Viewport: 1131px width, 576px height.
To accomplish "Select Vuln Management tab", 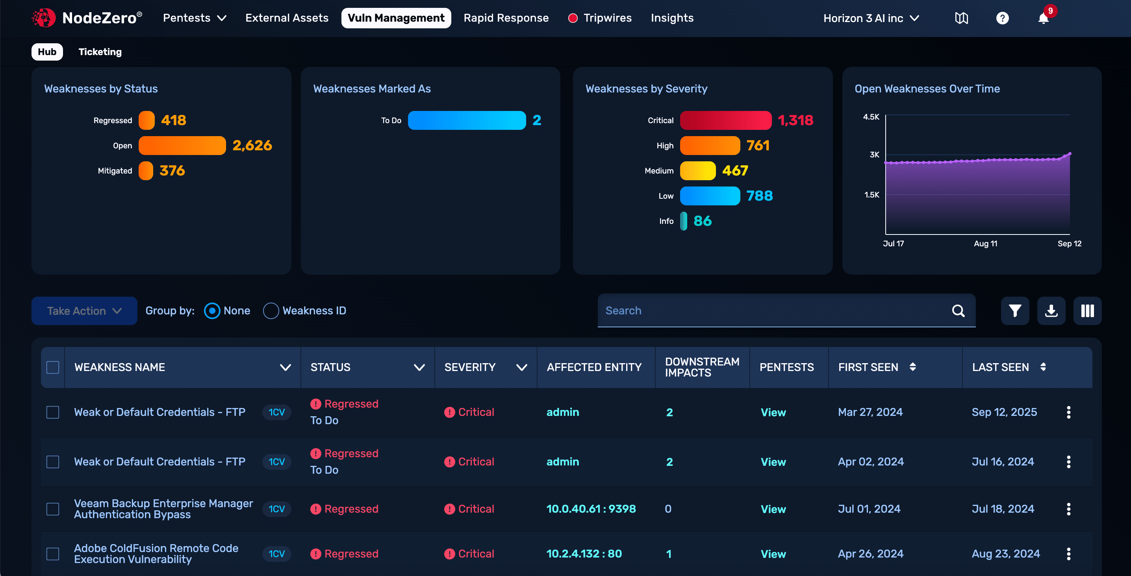I will (x=396, y=18).
